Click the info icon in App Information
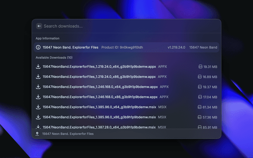Viewport: 253px width, 158px height. tap(38, 47)
